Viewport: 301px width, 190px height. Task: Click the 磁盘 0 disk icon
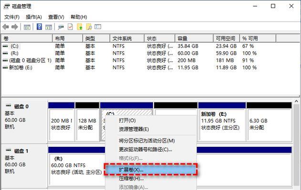(9, 105)
